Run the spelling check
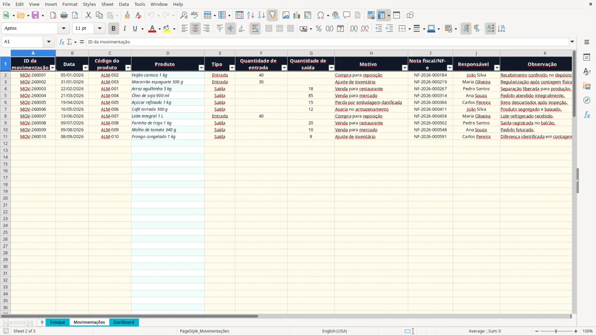Viewport: 596px width, 335px height. click(x=194, y=15)
